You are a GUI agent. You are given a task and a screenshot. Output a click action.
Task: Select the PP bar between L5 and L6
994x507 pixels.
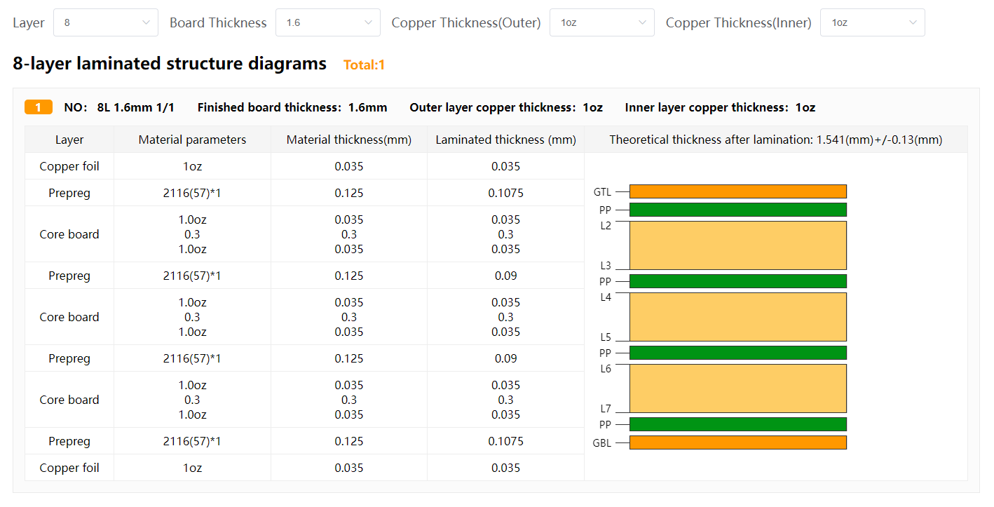point(737,353)
